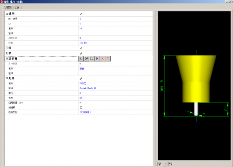Collapse the 延长杆 section

(7, 59)
